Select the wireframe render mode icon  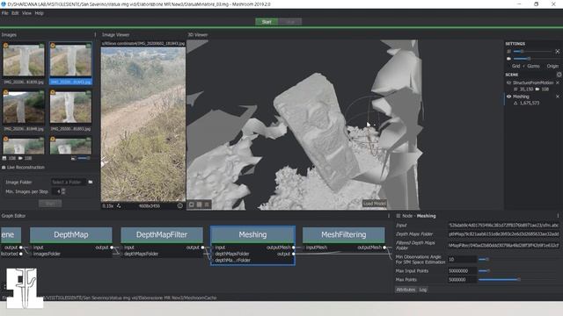click(x=200, y=205)
